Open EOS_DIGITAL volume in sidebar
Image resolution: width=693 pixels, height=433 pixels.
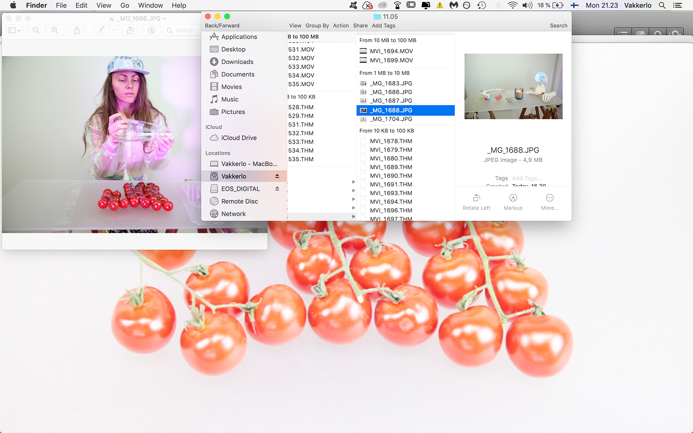[x=240, y=189]
